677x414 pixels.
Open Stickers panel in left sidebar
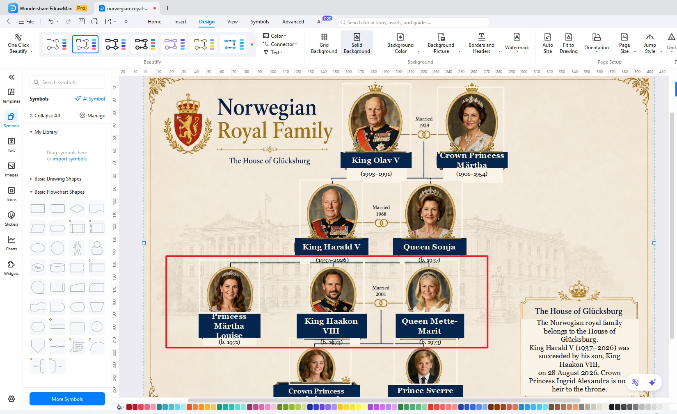click(11, 218)
